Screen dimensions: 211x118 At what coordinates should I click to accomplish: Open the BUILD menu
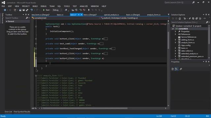point(35,6)
